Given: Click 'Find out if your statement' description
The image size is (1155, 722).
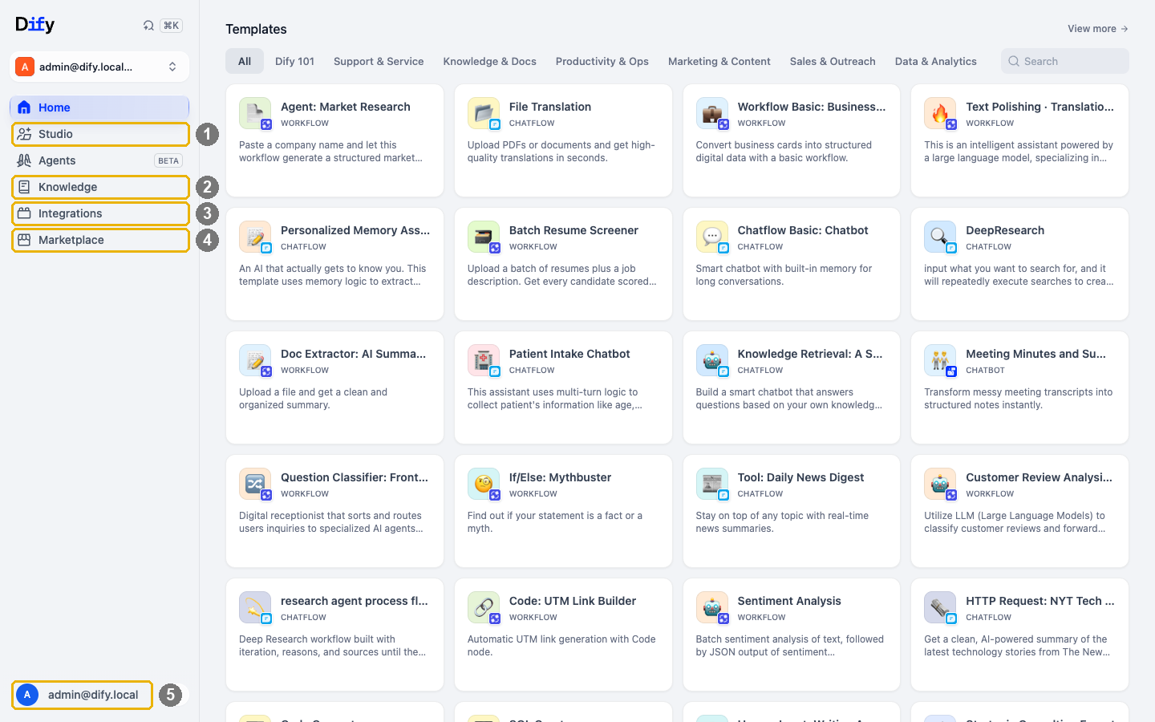Looking at the screenshot, I should coord(555,522).
